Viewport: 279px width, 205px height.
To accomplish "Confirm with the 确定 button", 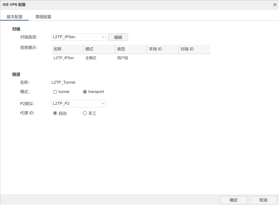I will tap(233, 200).
